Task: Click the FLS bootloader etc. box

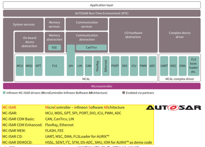Action: [x=194, y=66]
